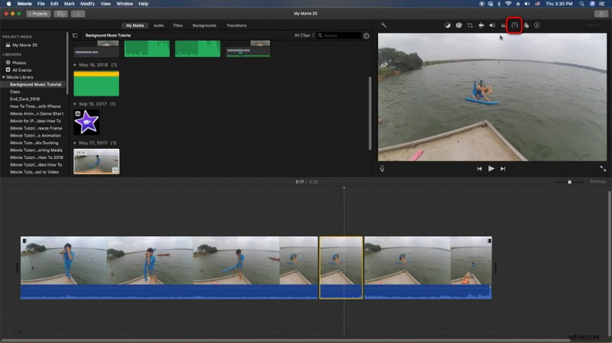Click the media browser layout button
Image resolution: width=612 pixels, height=343 pixels.
coord(60,14)
